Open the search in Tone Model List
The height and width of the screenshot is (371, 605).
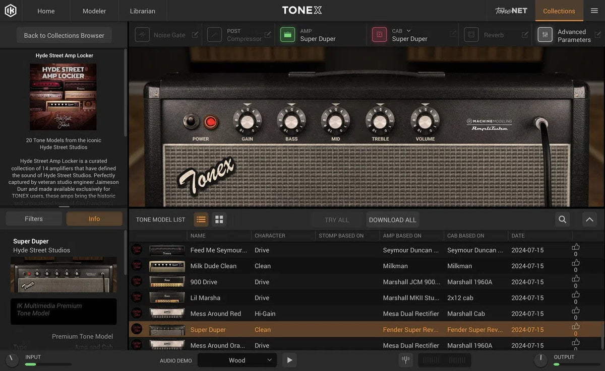click(x=562, y=219)
